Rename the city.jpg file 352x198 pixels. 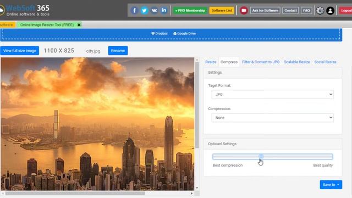[x=118, y=51]
